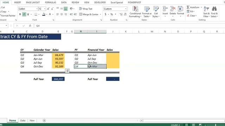Align text right
The height and width of the screenshot is (126, 225).
[x=66, y=14]
